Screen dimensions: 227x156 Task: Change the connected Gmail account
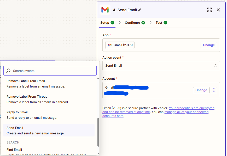pyautogui.click(x=201, y=90)
